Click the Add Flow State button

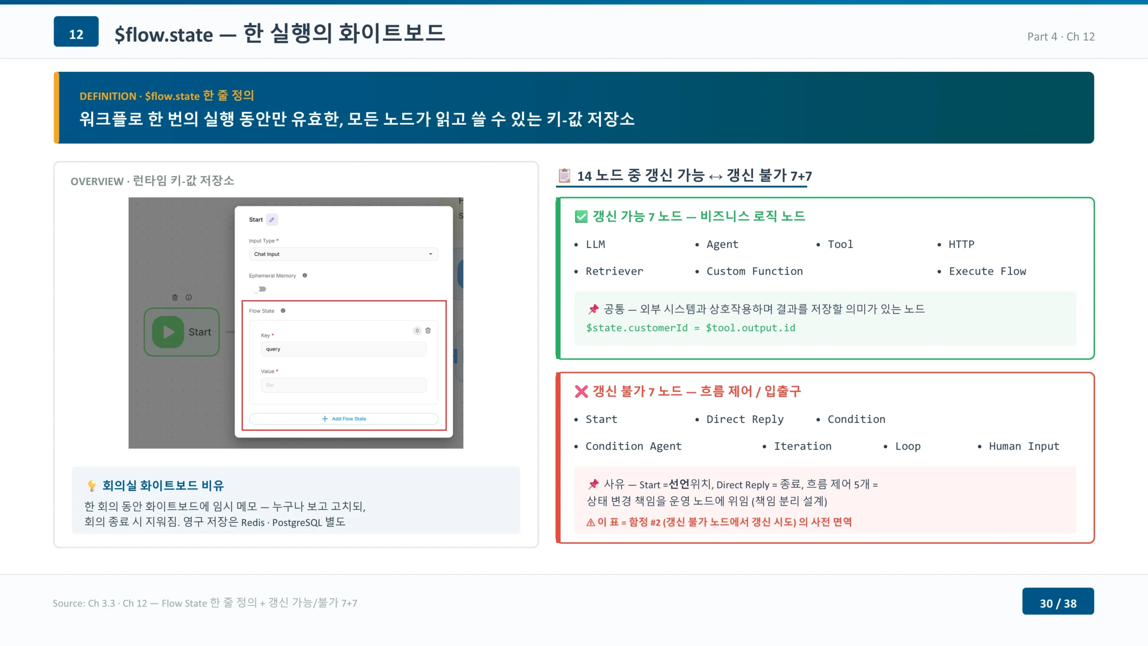coord(344,419)
